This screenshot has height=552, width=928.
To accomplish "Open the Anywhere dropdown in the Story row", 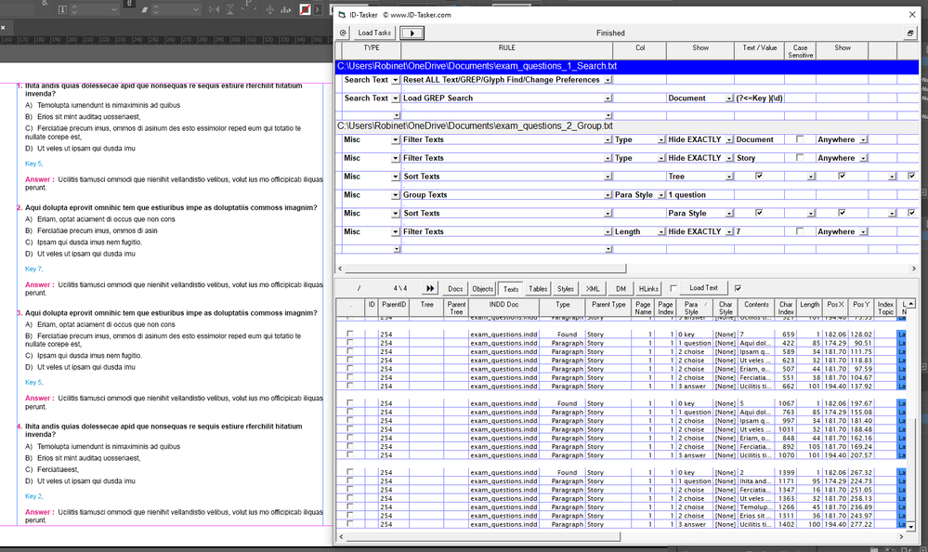I will tap(863, 158).
